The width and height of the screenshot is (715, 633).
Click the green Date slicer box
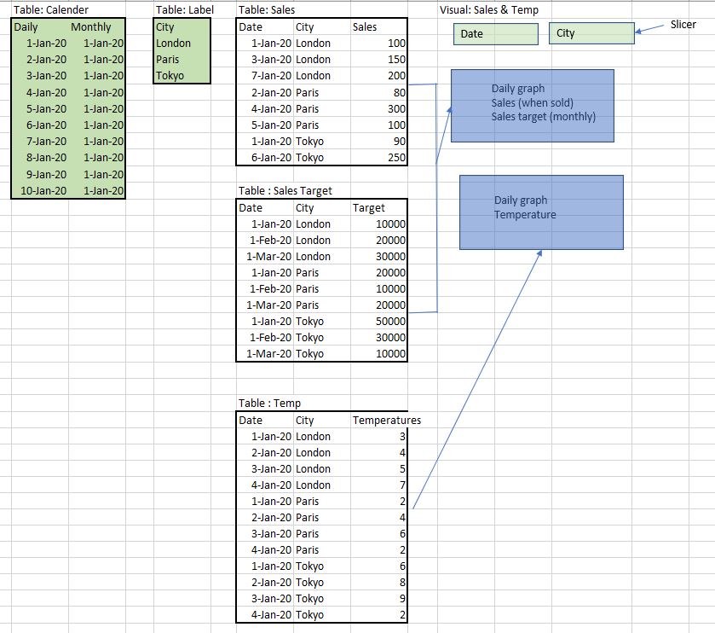click(x=496, y=34)
